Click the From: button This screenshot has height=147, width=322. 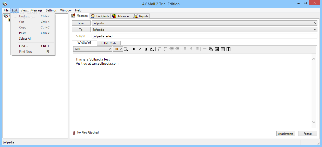pos(81,23)
